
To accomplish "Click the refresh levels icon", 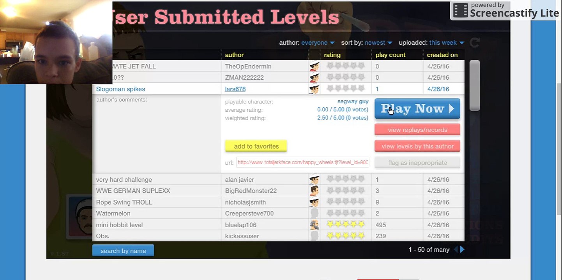I will click(474, 42).
